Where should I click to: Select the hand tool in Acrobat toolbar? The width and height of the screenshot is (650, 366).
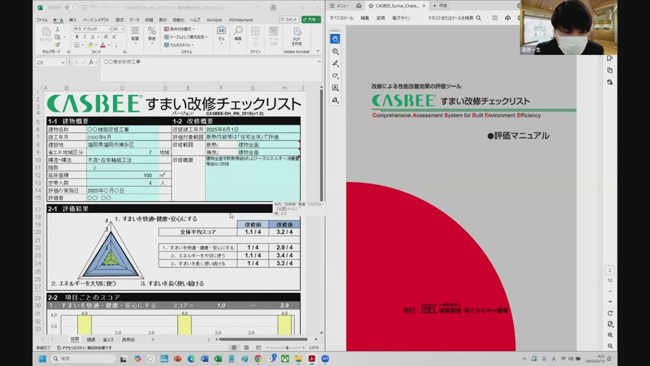coord(335,39)
